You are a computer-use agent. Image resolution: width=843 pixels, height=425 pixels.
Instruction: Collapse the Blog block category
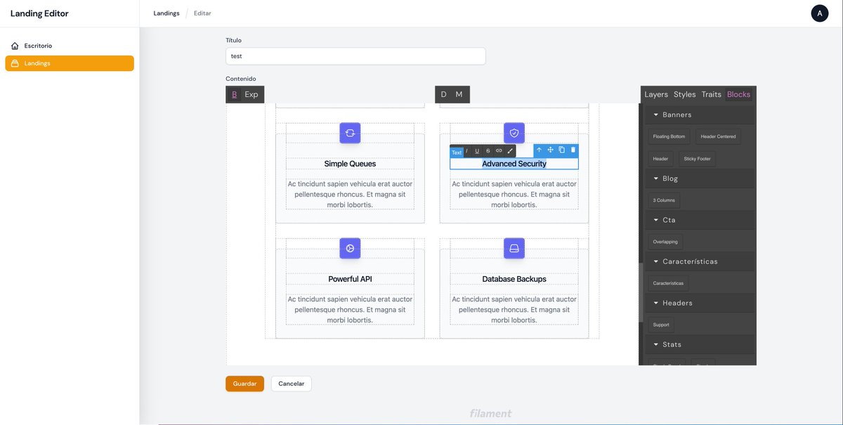pos(700,178)
